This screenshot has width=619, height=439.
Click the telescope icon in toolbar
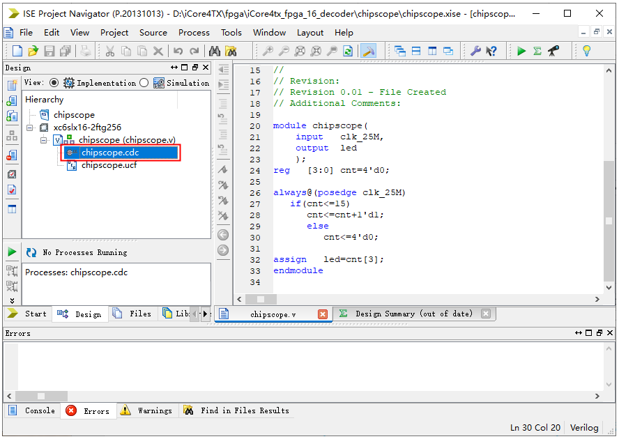coord(553,51)
